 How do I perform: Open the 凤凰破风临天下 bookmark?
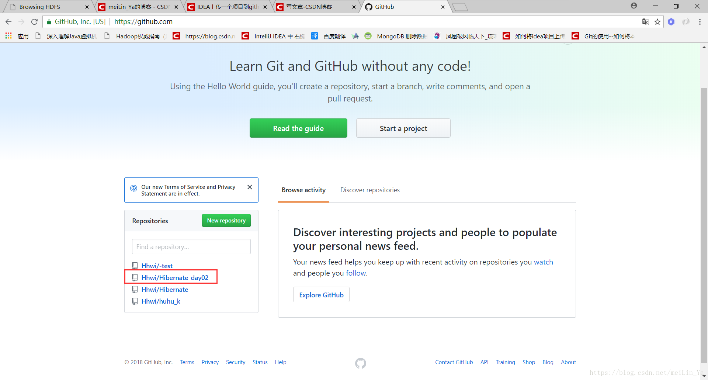pyautogui.click(x=465, y=36)
